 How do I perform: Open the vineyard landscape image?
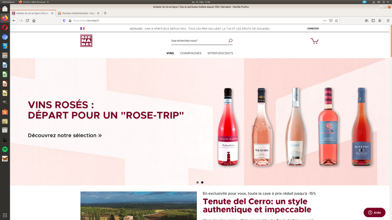138,206
